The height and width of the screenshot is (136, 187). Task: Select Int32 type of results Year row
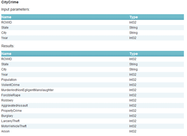click(x=133, y=74)
